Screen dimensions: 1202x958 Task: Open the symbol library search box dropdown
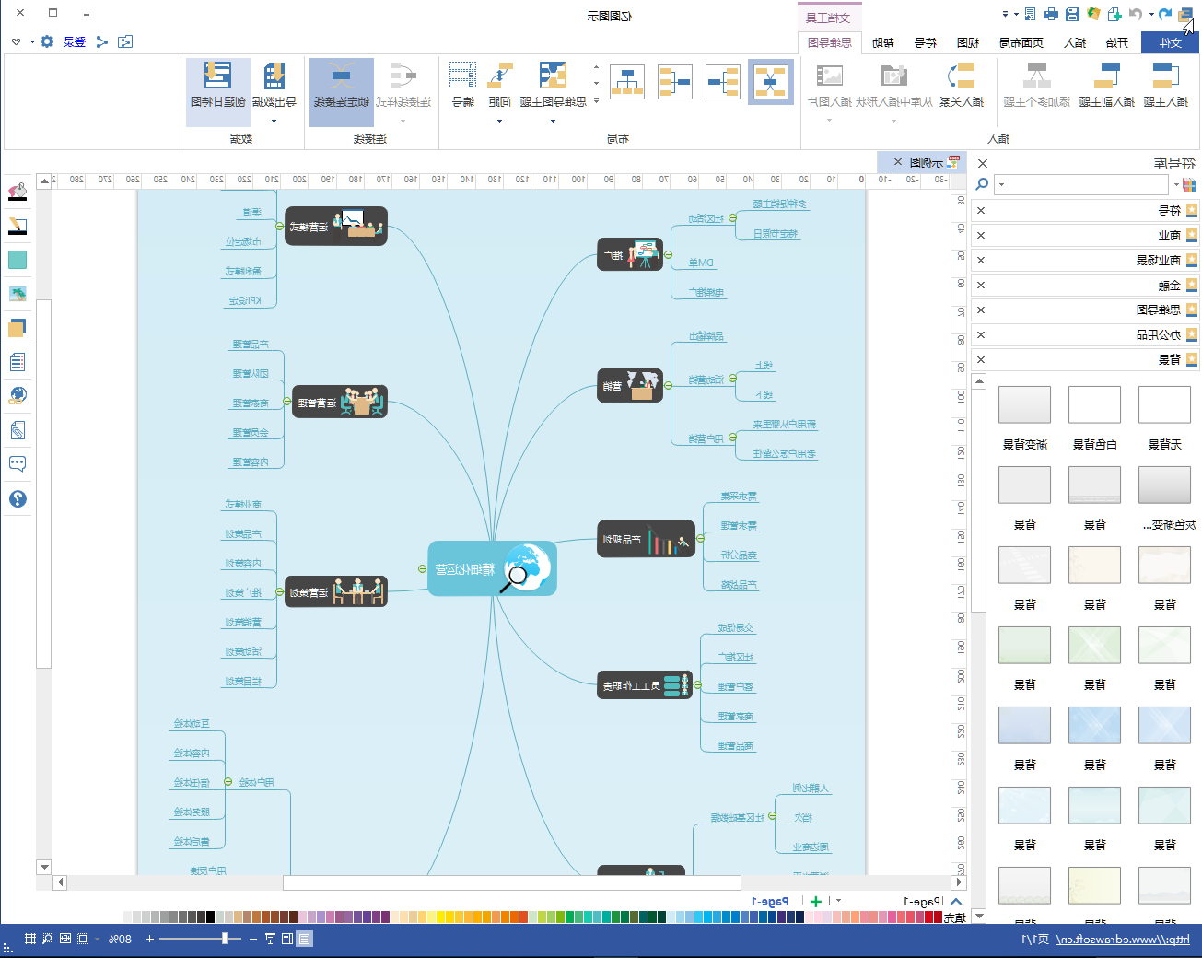[1001, 184]
